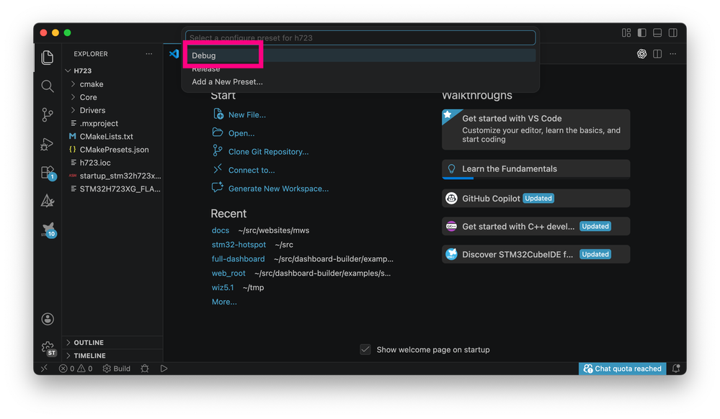The image size is (720, 419).
Task: Open the Source Control view icon
Action: tap(48, 114)
